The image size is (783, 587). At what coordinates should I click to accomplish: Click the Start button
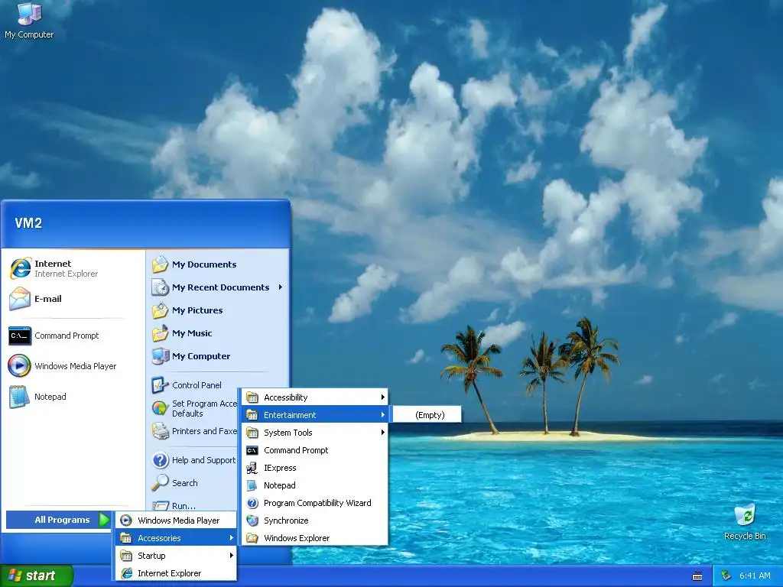click(x=37, y=576)
